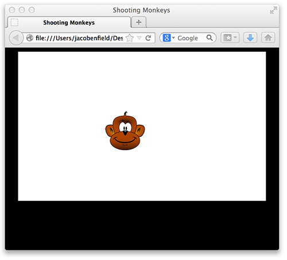Enter fullscreen with the expand arrows icon
This screenshot has width=287, height=260.
point(273,10)
